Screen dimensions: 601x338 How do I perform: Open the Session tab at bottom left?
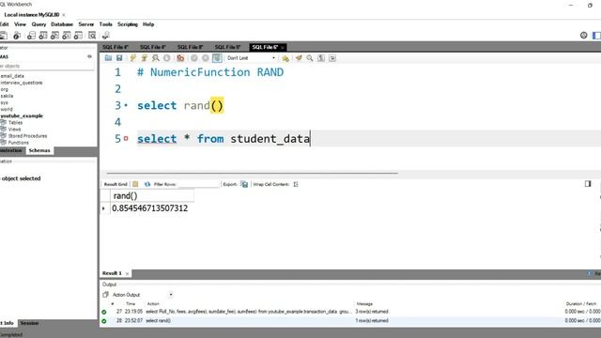tap(29, 323)
